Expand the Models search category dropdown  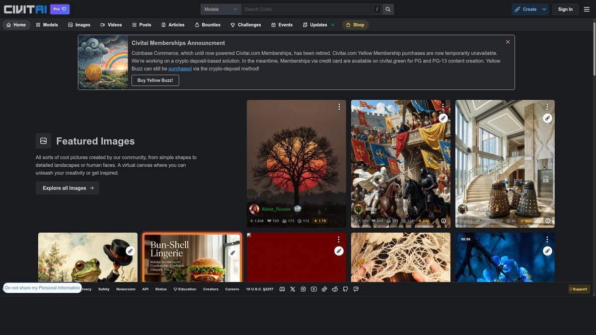click(x=221, y=9)
